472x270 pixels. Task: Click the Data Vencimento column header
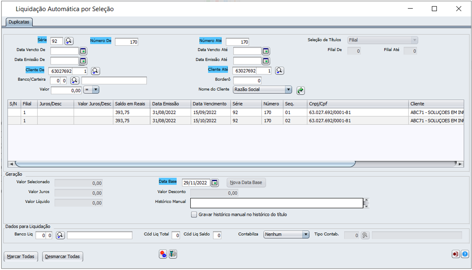(x=211, y=104)
